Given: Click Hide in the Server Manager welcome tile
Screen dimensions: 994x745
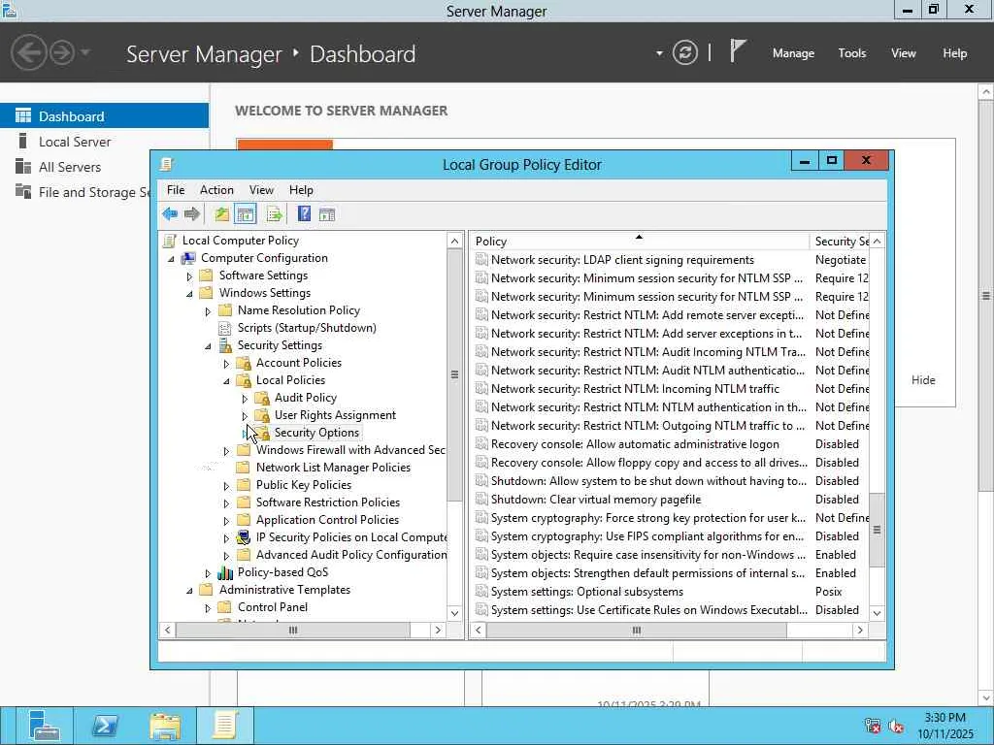Looking at the screenshot, I should click(923, 380).
